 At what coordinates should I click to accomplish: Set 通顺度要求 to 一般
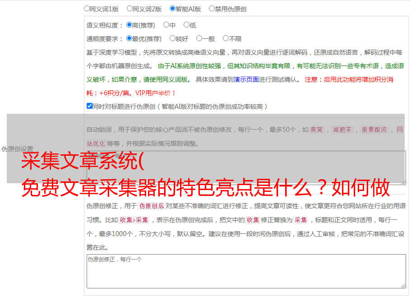point(199,38)
